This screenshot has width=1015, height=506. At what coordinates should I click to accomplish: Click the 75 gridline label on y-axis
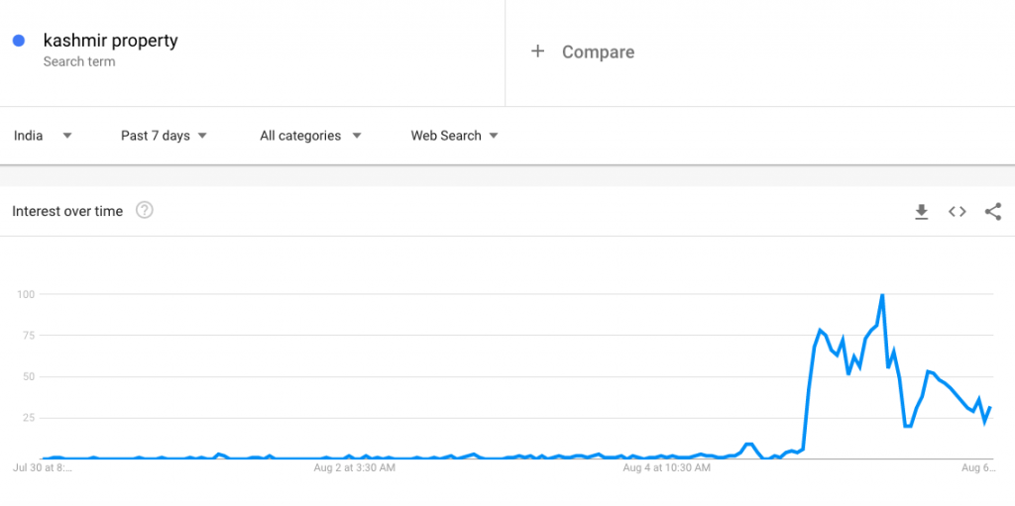tap(25, 335)
